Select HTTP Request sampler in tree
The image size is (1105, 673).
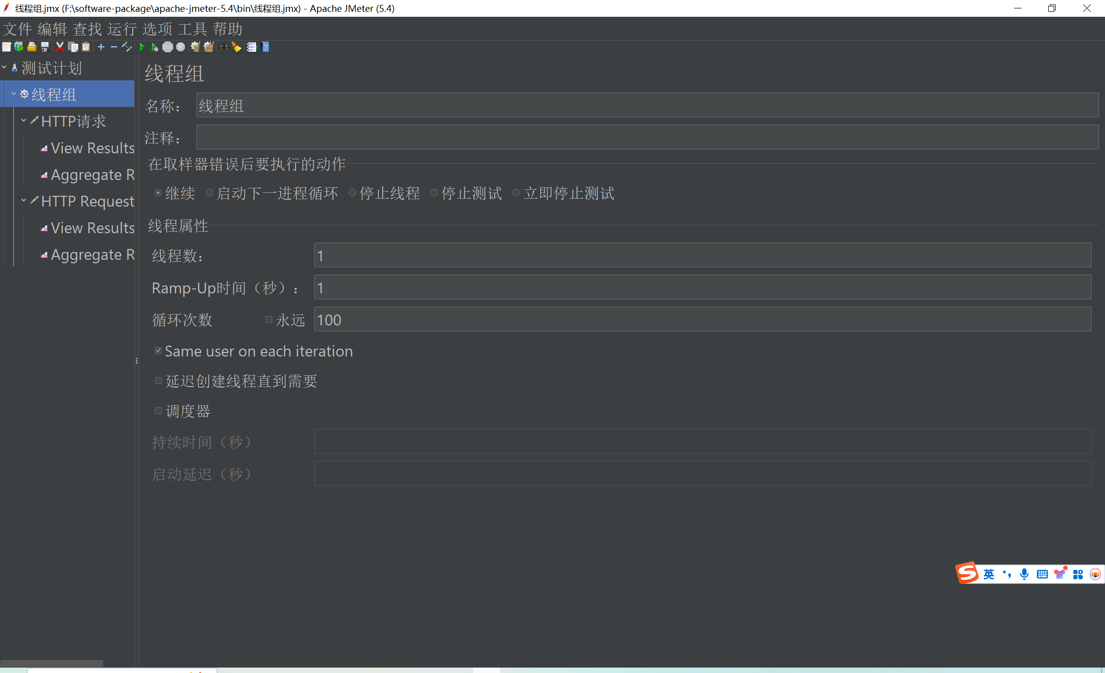pyautogui.click(x=87, y=201)
